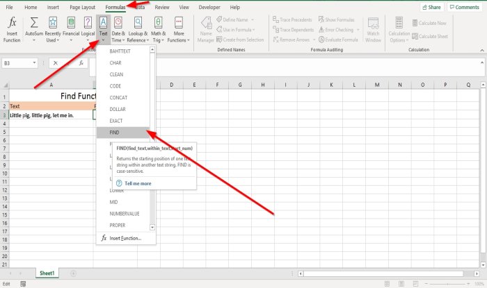The width and height of the screenshot is (487, 288).
Task: Click Calculate Now
Action: pyautogui.click(x=429, y=23)
